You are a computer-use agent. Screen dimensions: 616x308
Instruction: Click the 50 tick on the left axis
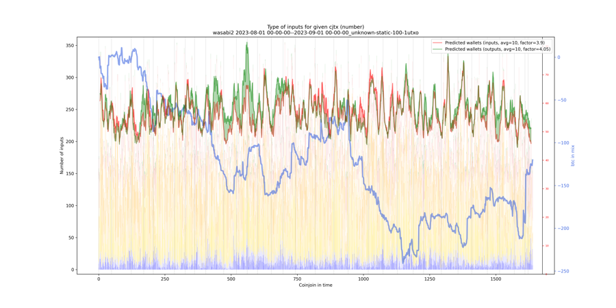pyautogui.click(x=72, y=238)
